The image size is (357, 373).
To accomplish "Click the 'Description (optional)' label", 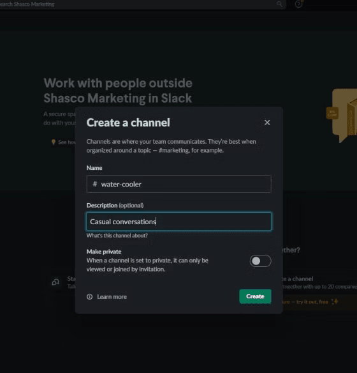I will [x=115, y=205].
